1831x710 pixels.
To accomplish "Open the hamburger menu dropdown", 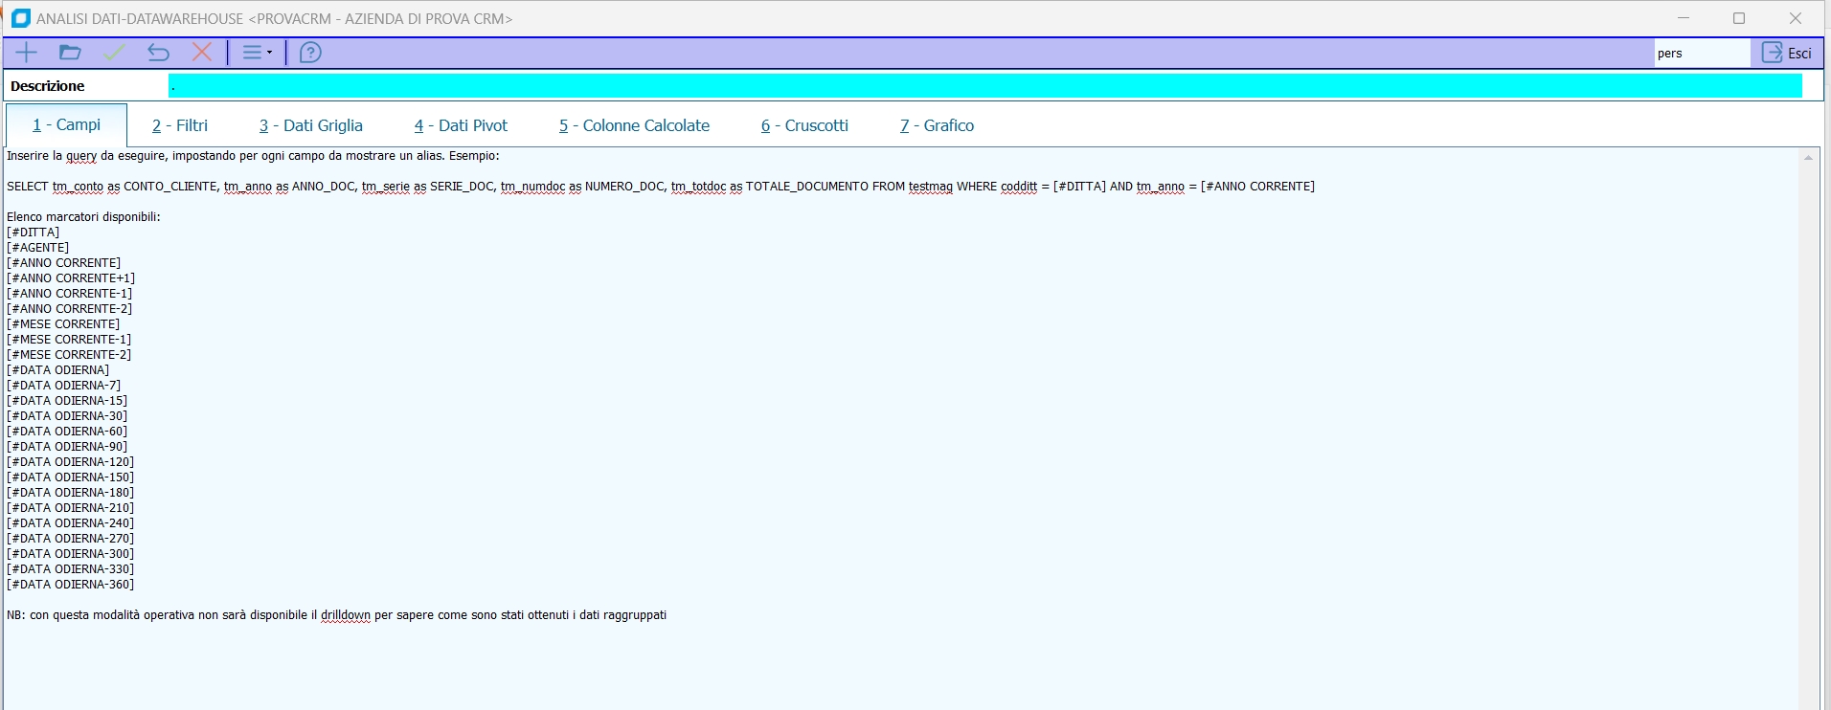I will click(x=257, y=53).
